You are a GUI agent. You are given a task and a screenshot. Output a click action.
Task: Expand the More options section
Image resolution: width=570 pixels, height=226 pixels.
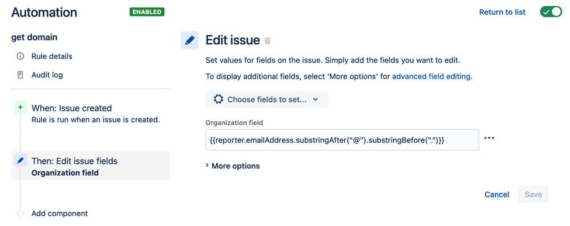233,166
